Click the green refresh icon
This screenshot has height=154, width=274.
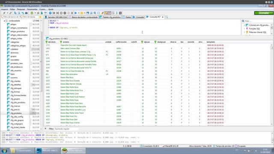32,13
